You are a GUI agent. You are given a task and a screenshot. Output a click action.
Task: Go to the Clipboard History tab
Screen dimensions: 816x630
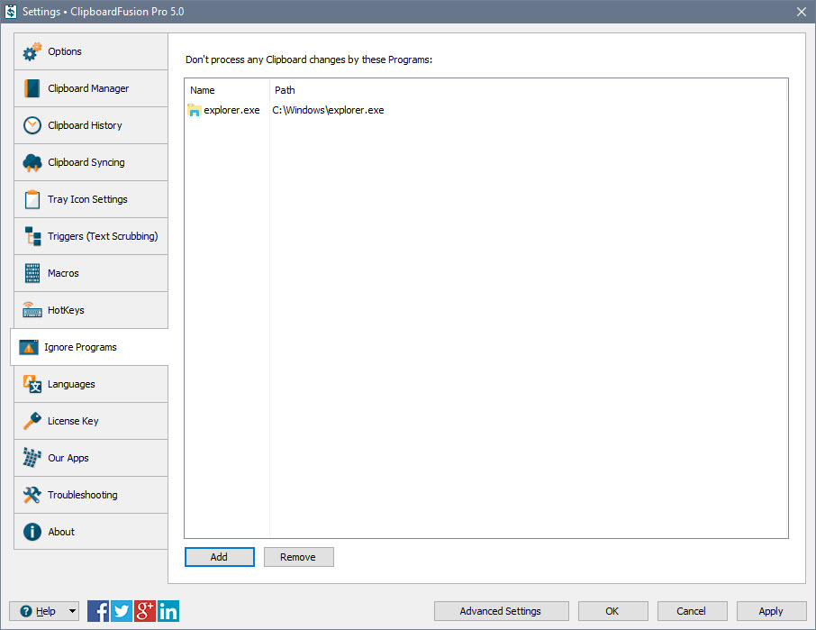click(91, 125)
